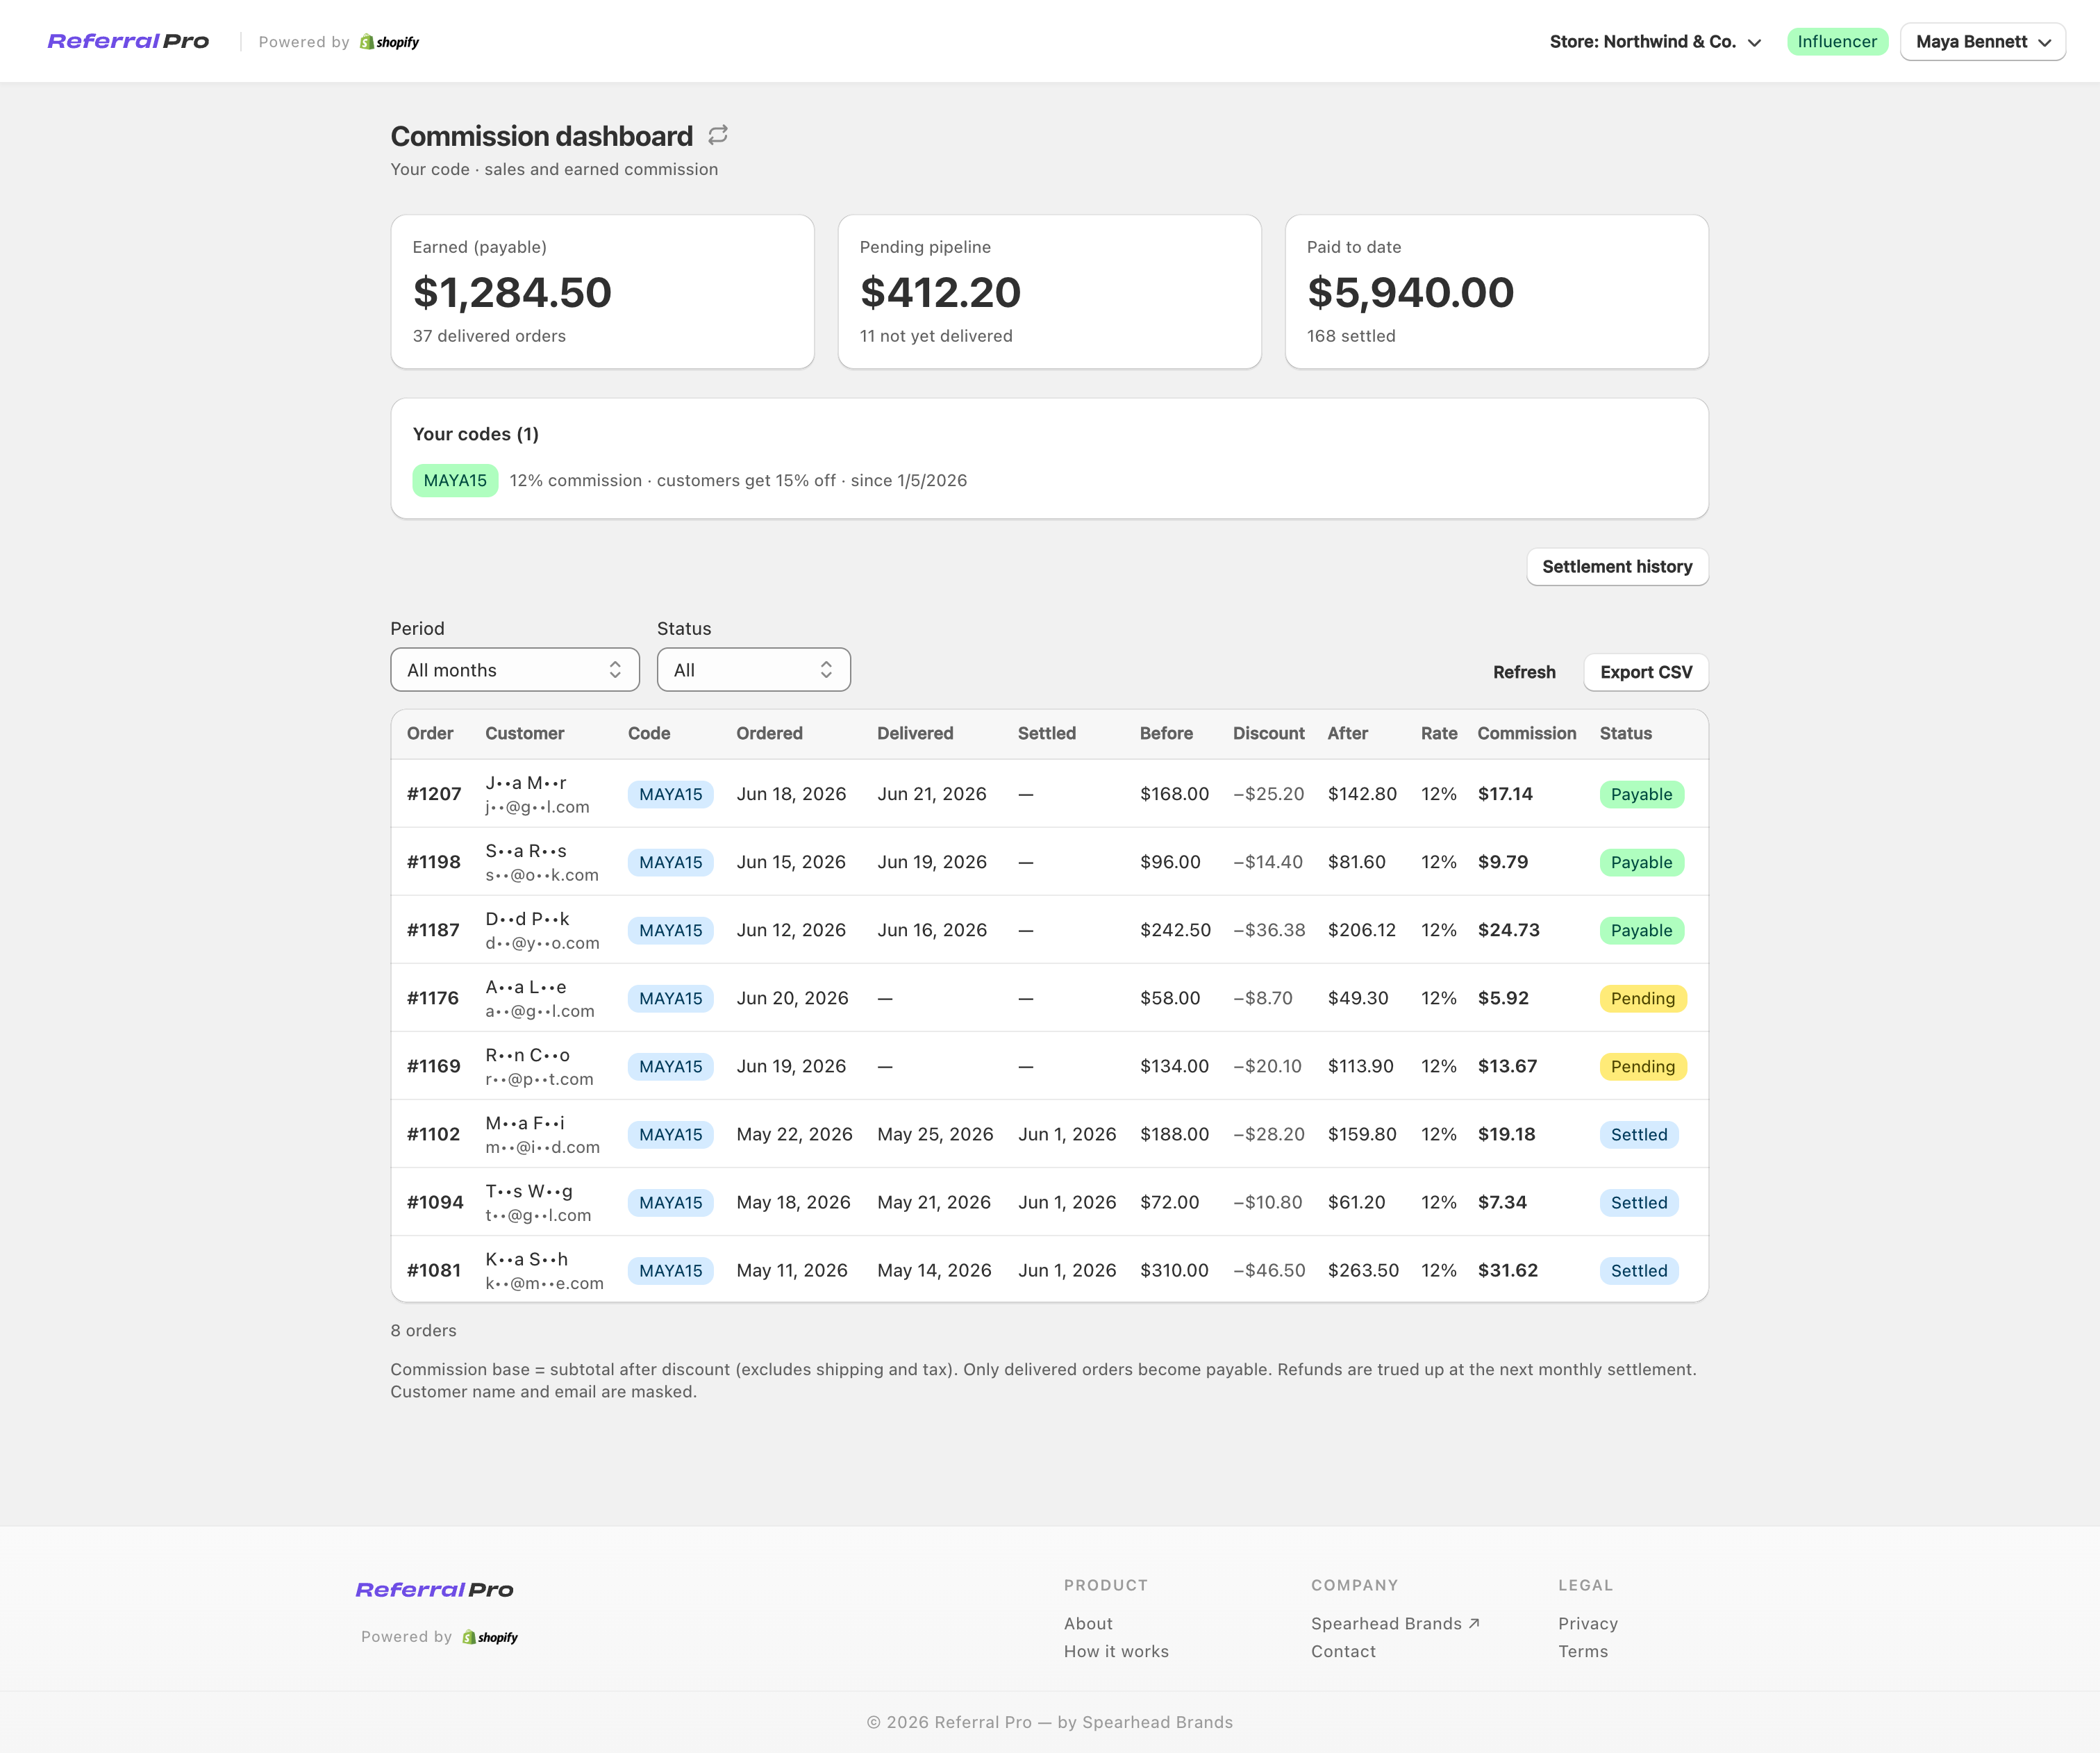2100x1753 pixels.
Task: Click the Influencer role badge
Action: point(1837,41)
